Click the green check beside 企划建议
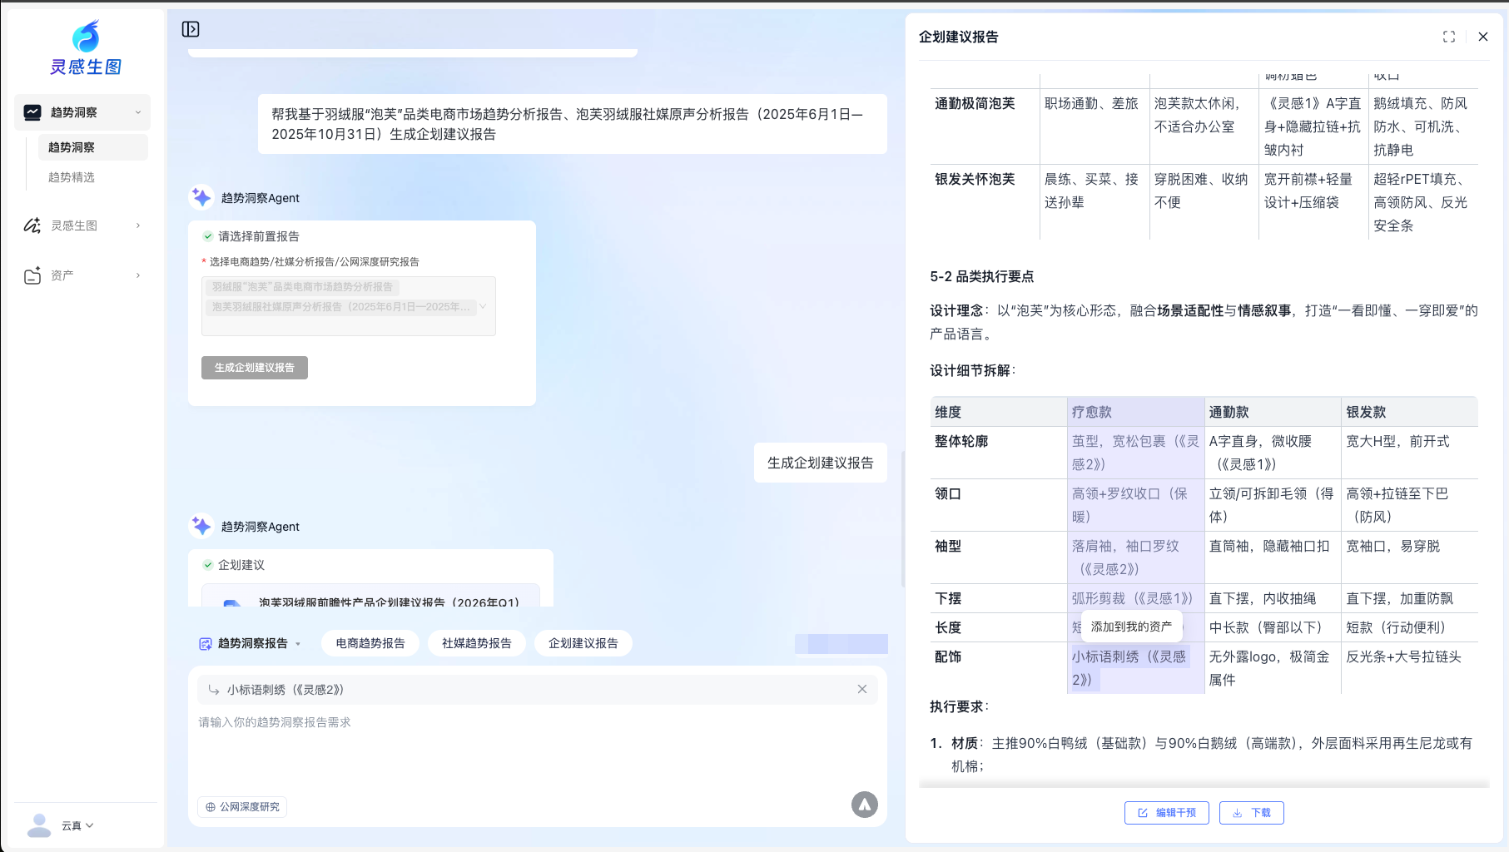Image resolution: width=1509 pixels, height=852 pixels. pos(208,565)
